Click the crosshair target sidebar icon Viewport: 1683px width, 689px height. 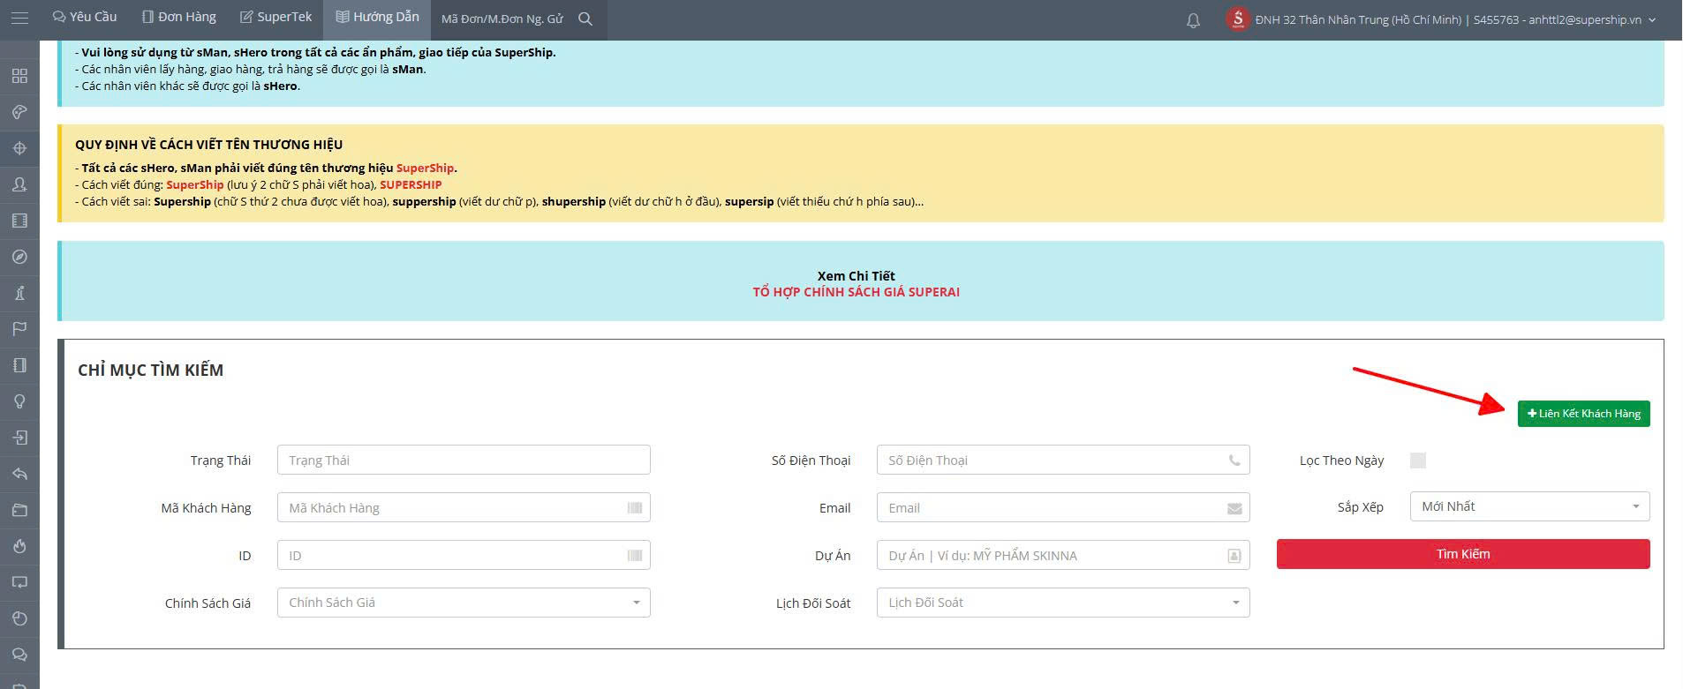point(19,148)
